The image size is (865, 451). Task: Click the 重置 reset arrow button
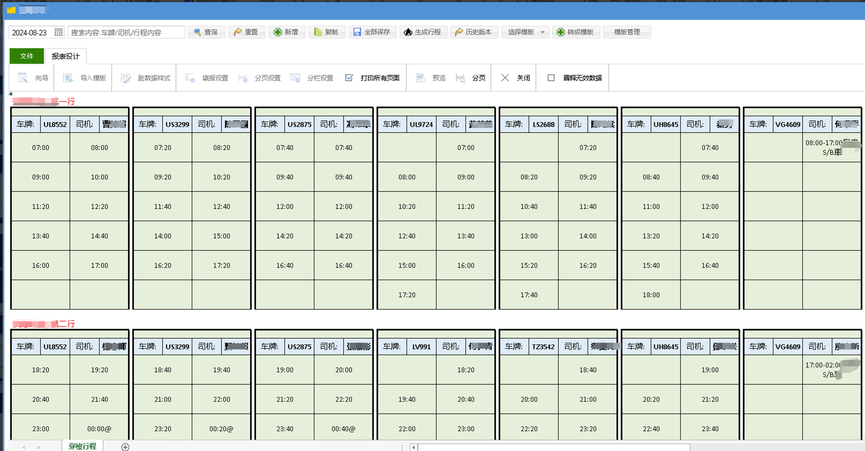246,32
